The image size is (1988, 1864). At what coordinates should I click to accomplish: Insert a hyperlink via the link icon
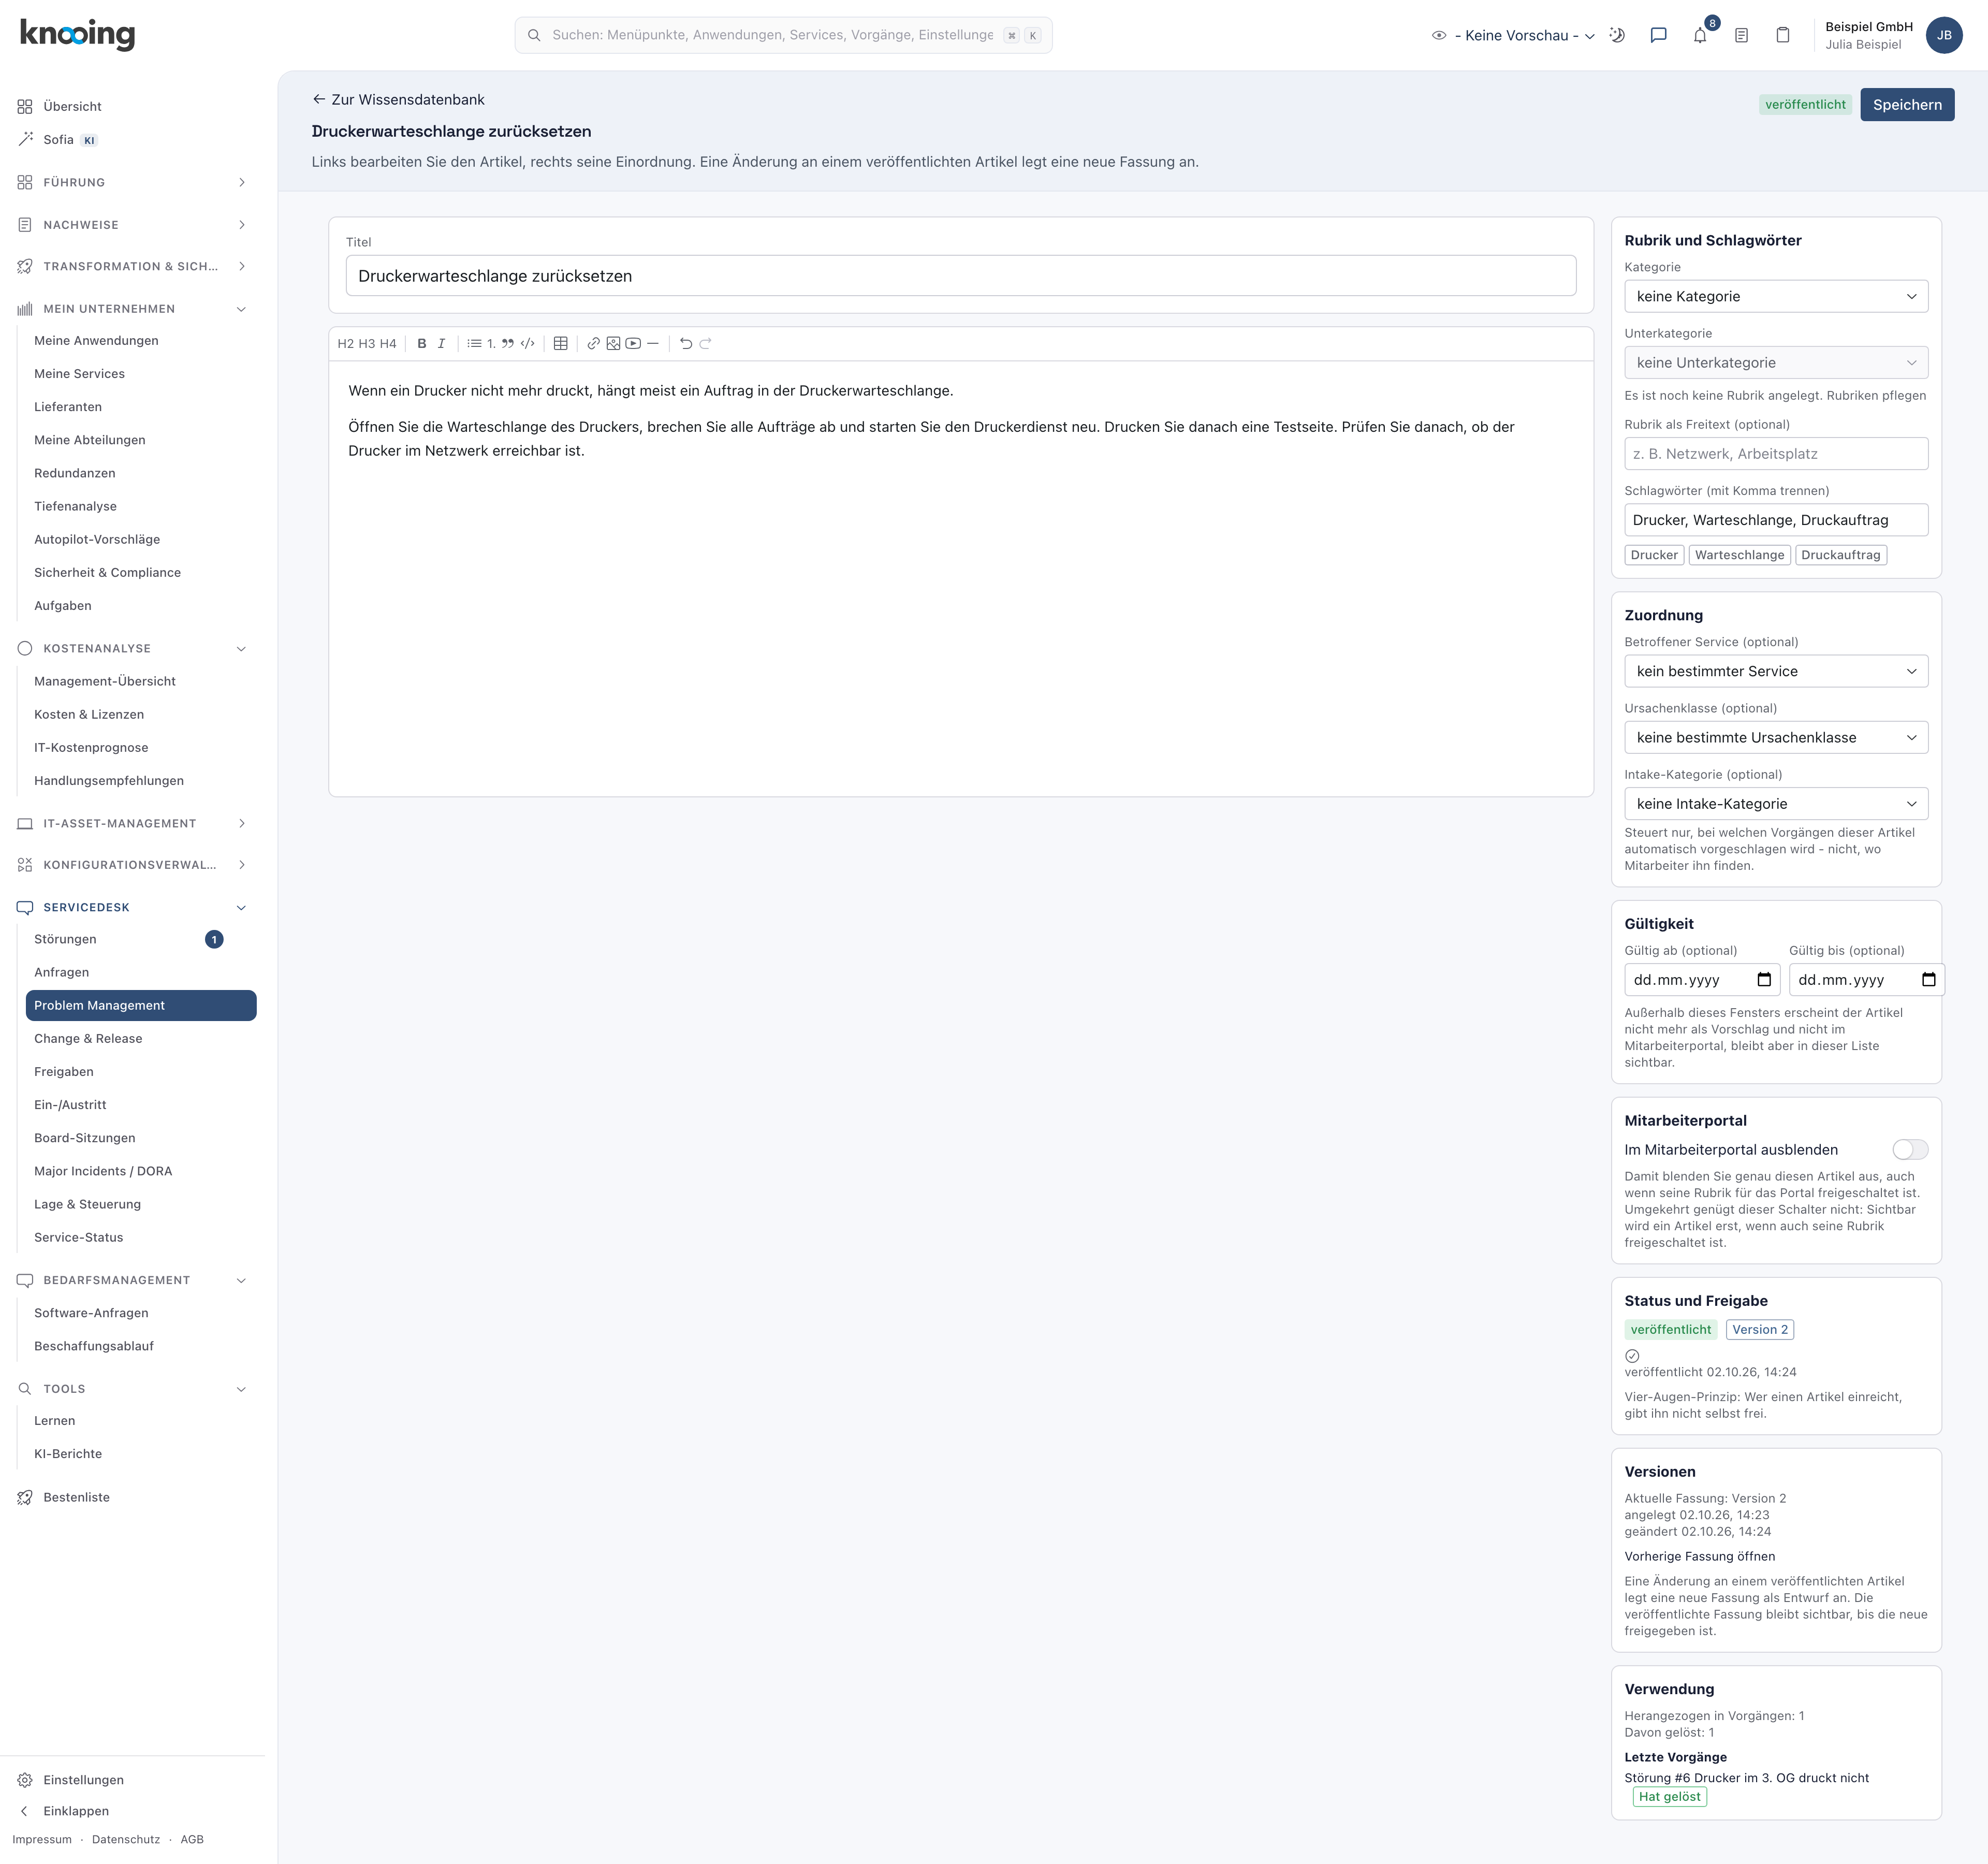pyautogui.click(x=593, y=343)
